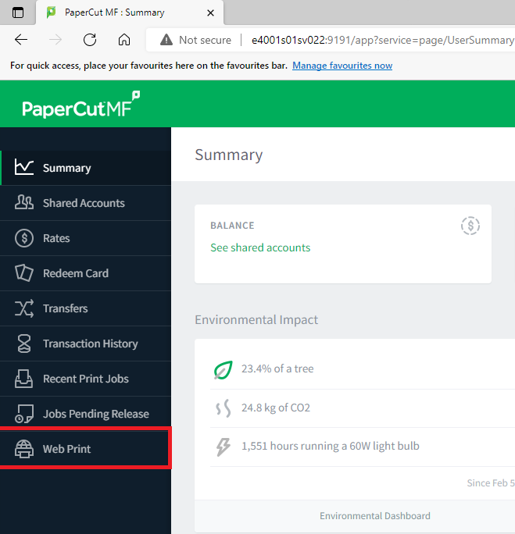Open Web Print from sidebar

click(x=84, y=449)
